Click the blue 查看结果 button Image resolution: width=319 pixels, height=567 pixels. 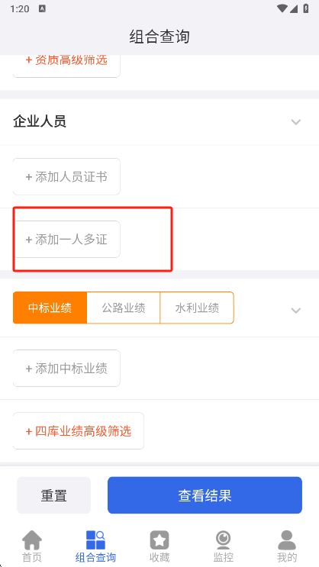[205, 495]
